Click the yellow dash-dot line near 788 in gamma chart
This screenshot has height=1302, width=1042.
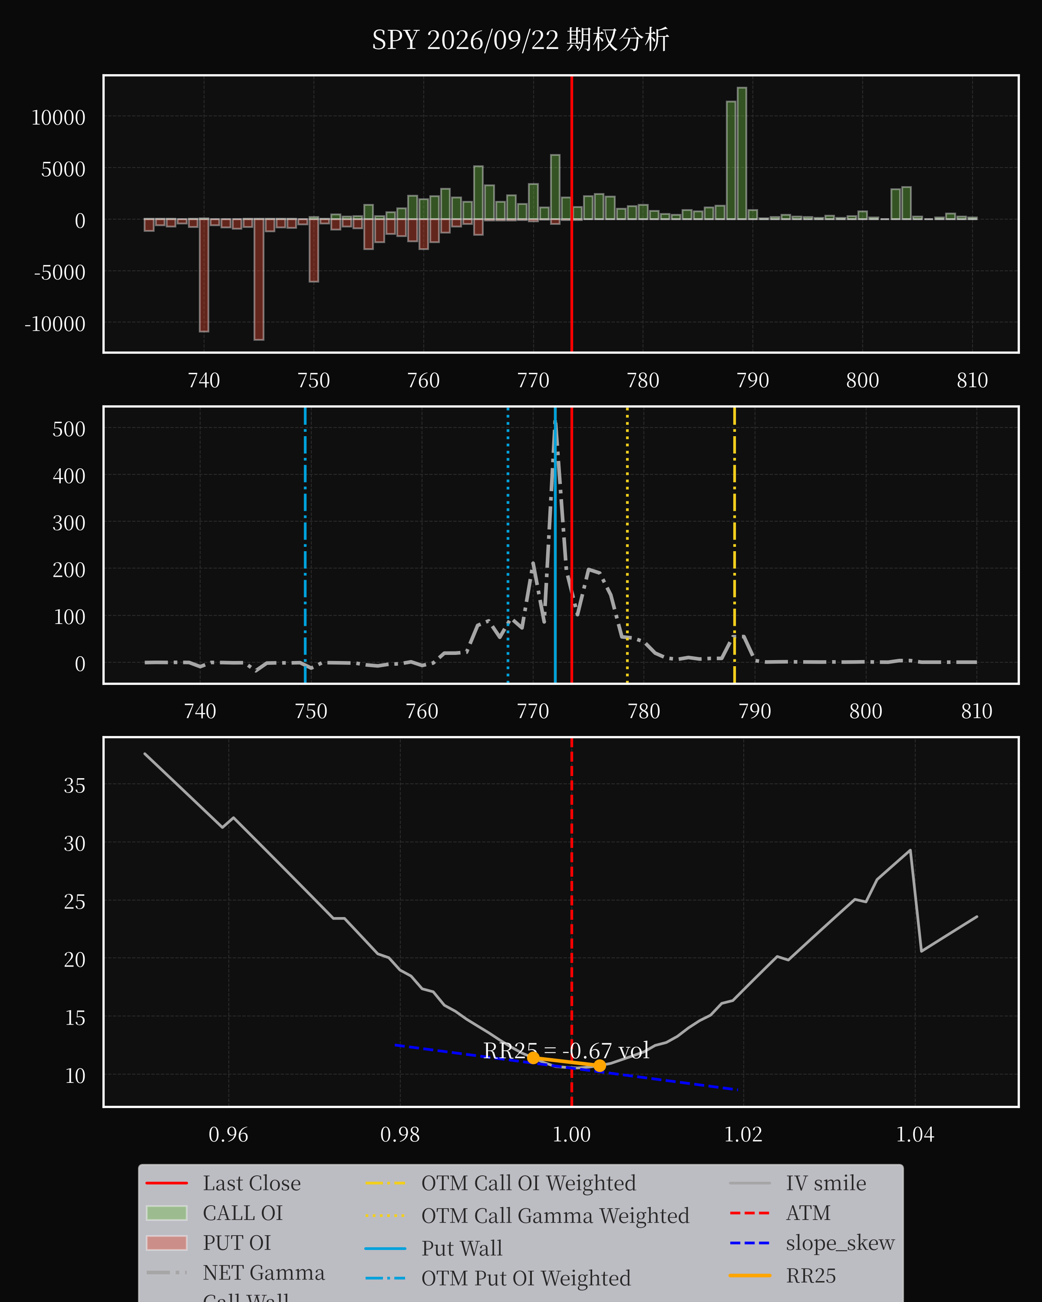coord(735,545)
